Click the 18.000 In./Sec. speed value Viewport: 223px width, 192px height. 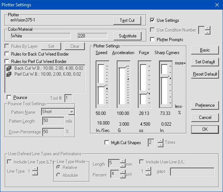click(x=103, y=123)
